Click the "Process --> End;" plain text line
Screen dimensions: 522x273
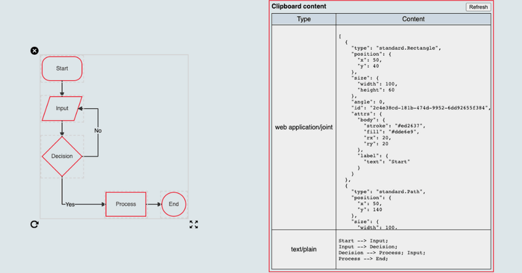363,259
